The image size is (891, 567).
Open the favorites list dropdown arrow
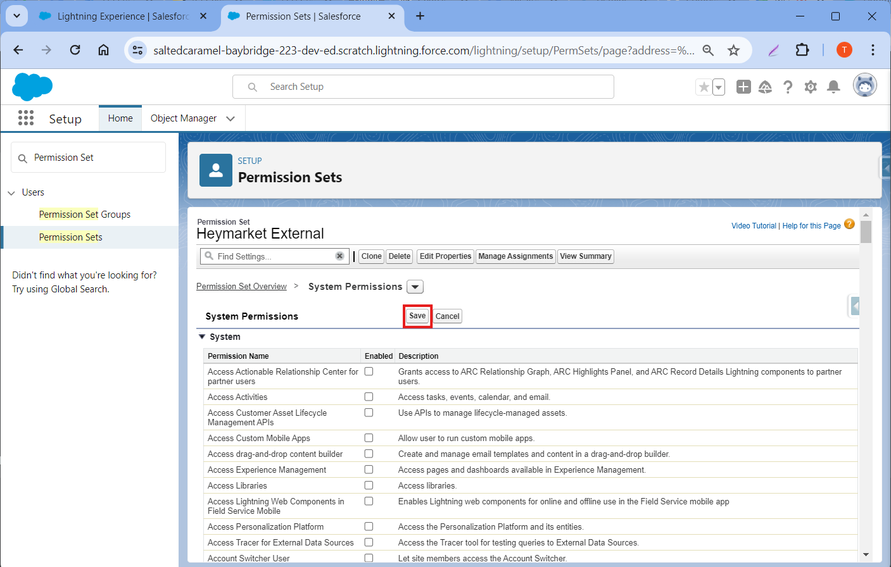(719, 87)
